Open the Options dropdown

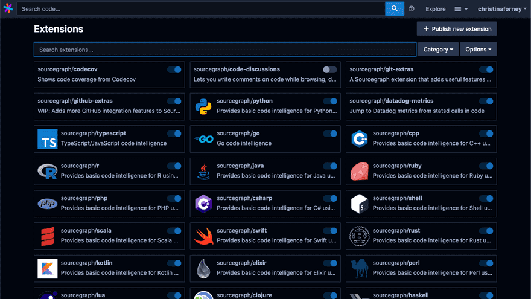click(x=478, y=49)
